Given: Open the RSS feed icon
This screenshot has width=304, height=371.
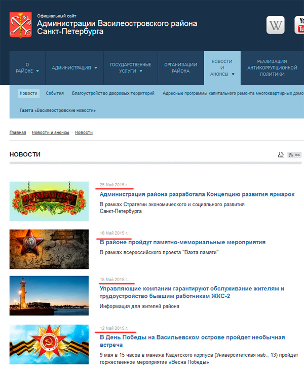Looking at the screenshot, I should click(294, 155).
